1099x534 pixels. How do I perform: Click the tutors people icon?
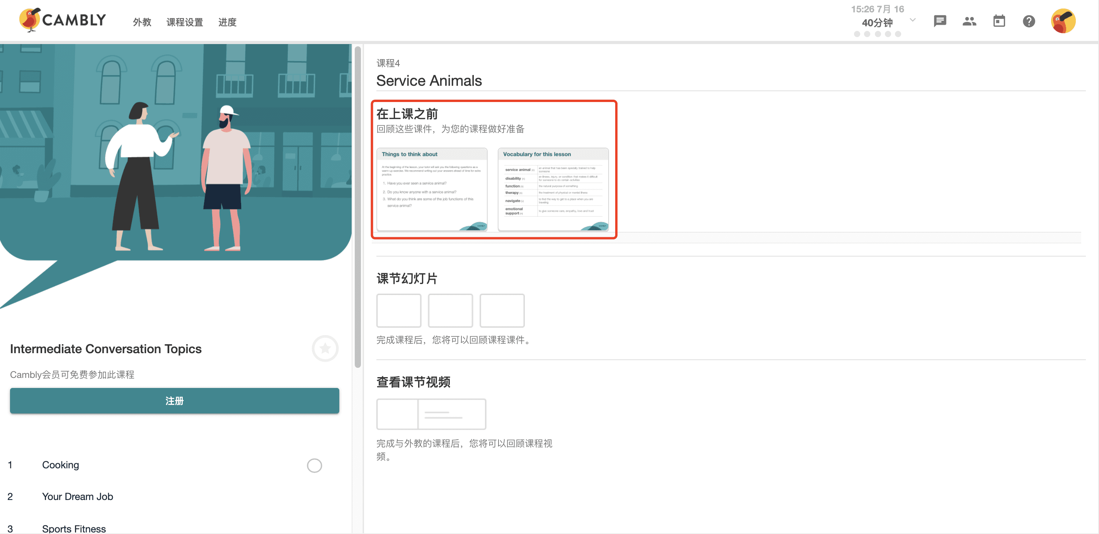click(x=969, y=20)
